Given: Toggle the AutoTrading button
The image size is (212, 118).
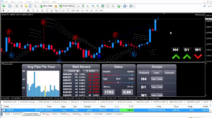Looking at the screenshot, I should click(66, 6).
